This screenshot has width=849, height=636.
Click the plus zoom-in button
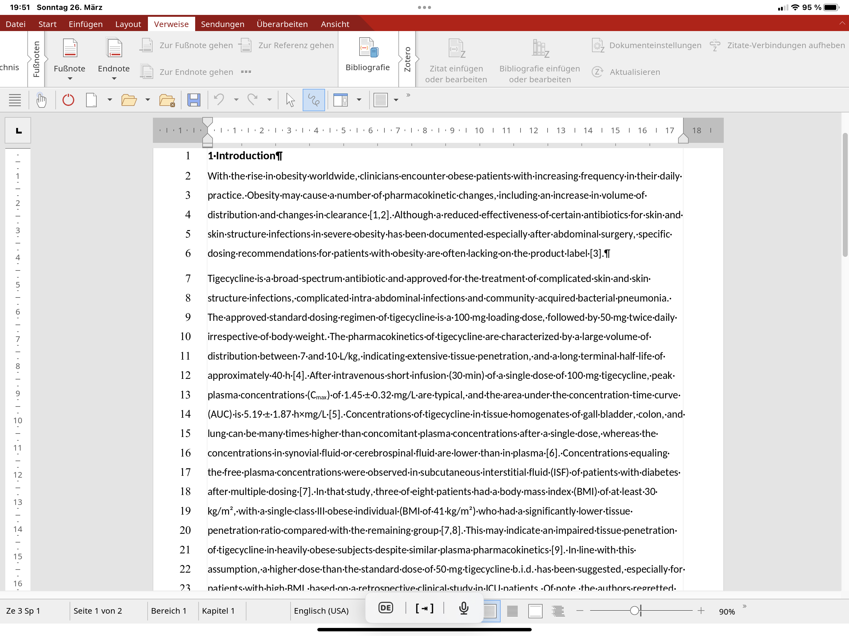[701, 611]
